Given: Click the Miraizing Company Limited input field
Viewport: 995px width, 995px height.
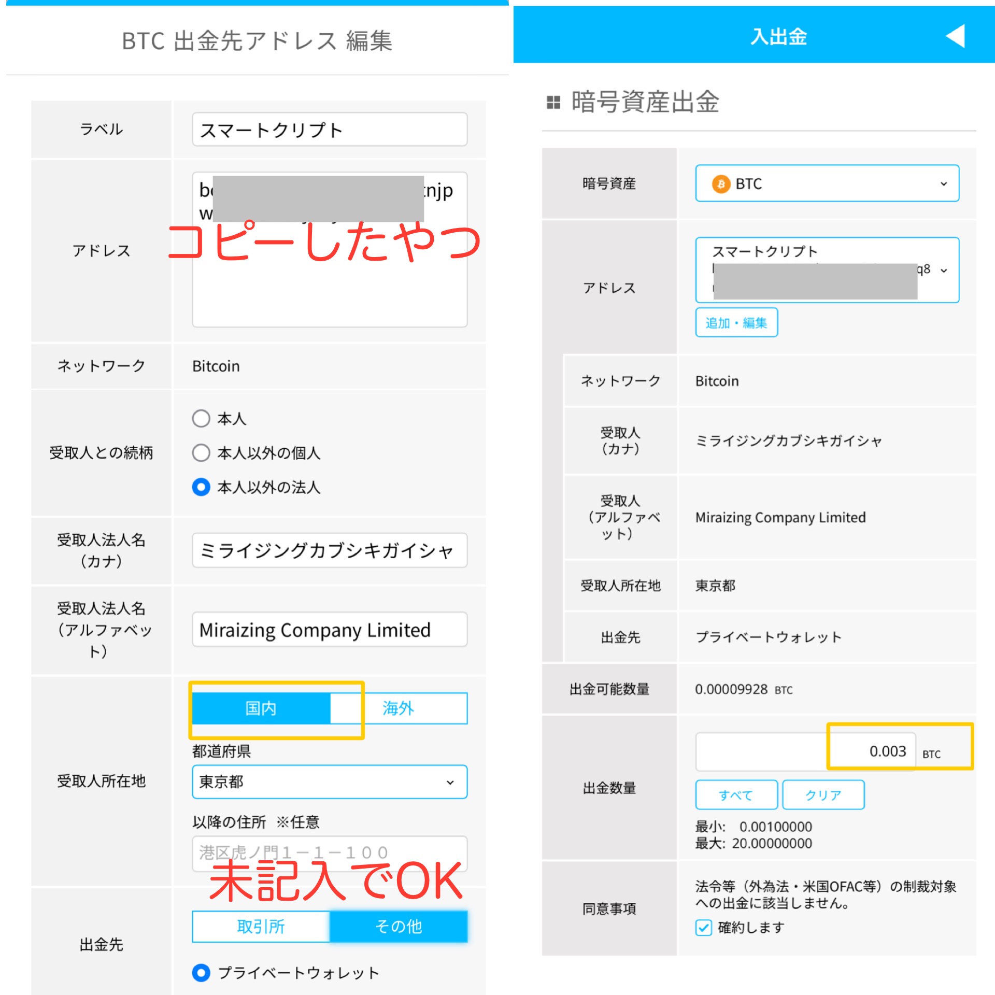Looking at the screenshot, I should coord(330,630).
